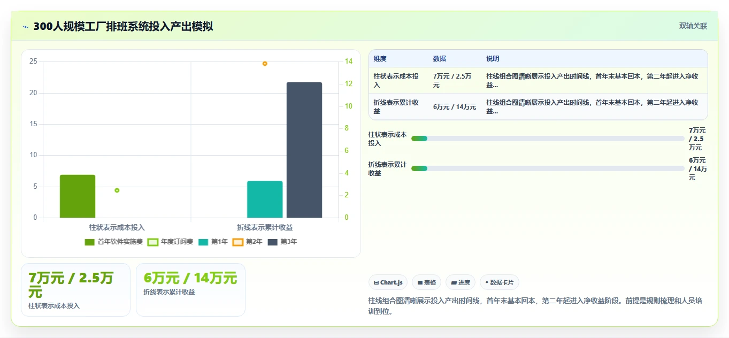Click the progress value 7万元 / 2.5万元

coord(697,139)
